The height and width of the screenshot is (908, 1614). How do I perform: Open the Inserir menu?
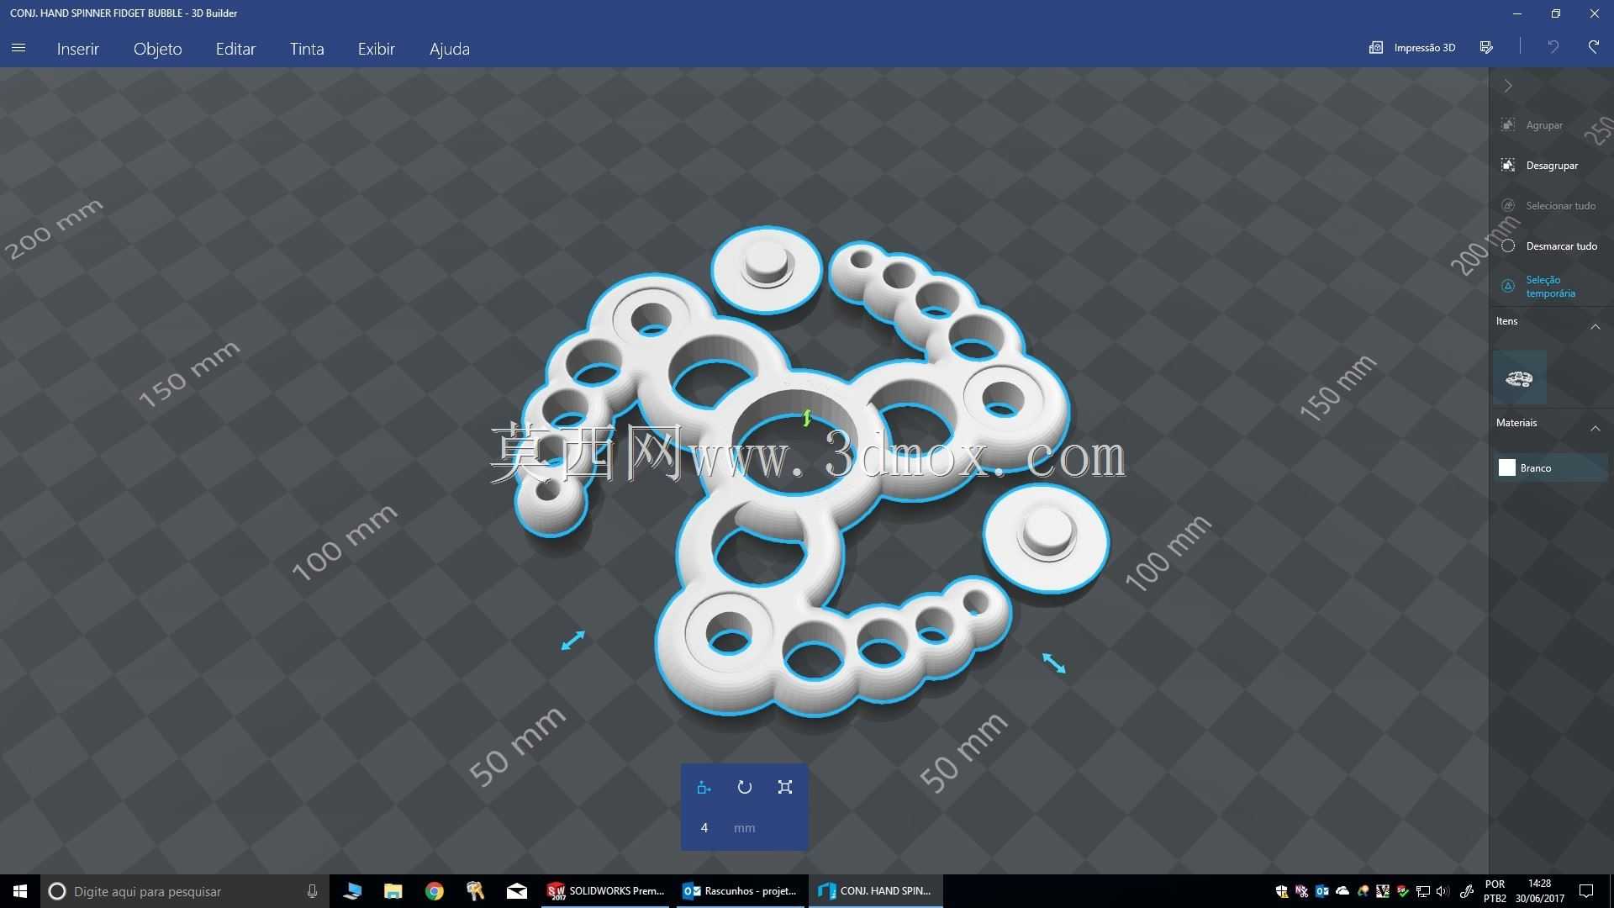[78, 49]
